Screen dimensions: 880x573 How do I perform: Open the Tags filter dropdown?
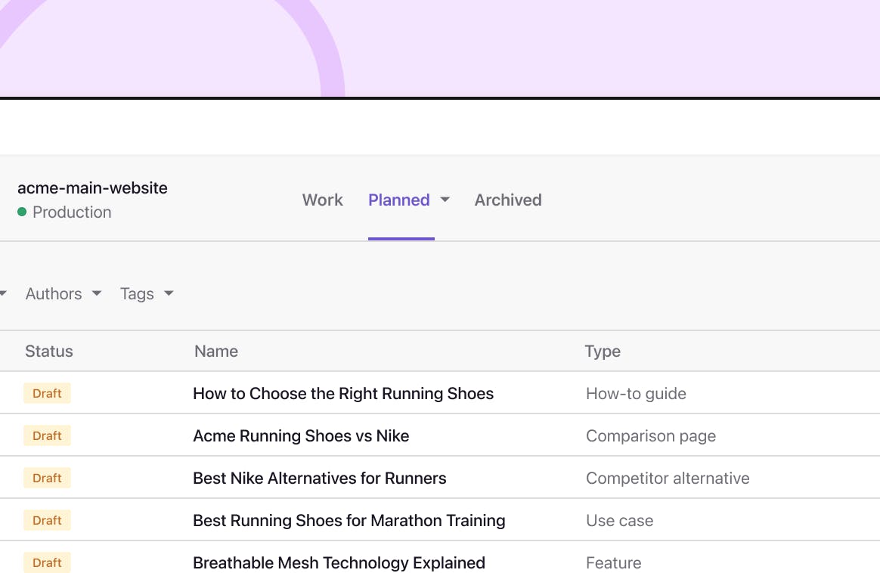(146, 293)
